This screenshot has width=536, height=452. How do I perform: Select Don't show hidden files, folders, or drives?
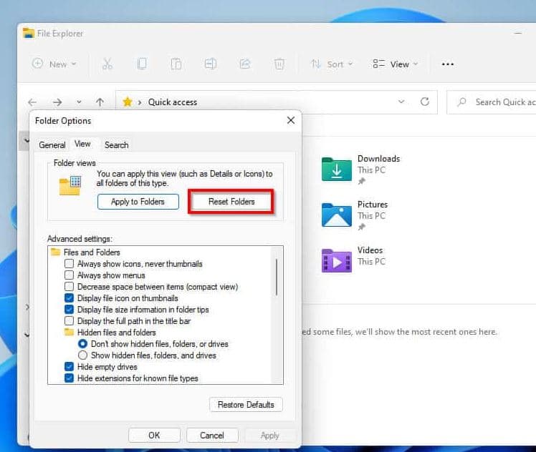pos(82,344)
